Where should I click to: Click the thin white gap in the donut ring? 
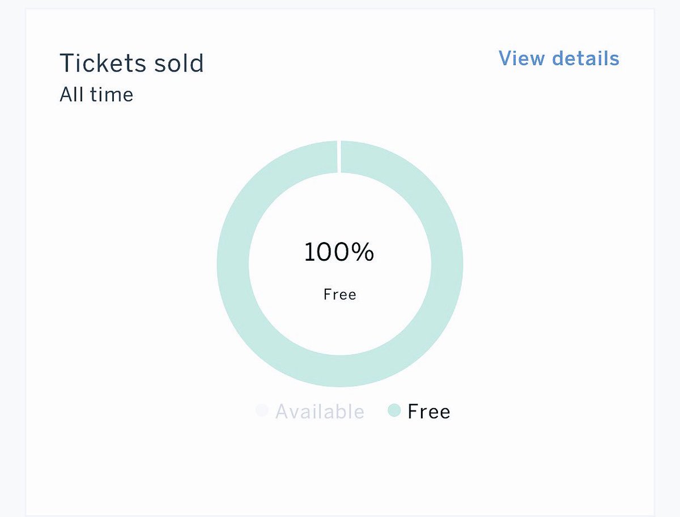[x=339, y=156]
